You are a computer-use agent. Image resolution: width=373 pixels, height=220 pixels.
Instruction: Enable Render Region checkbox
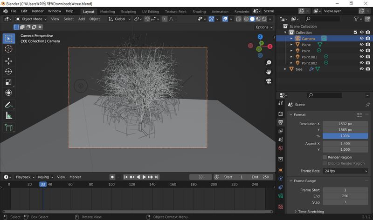point(325,157)
